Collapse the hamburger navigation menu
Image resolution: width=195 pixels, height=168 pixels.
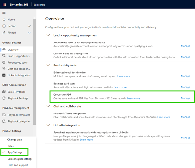click(x=4, y=13)
